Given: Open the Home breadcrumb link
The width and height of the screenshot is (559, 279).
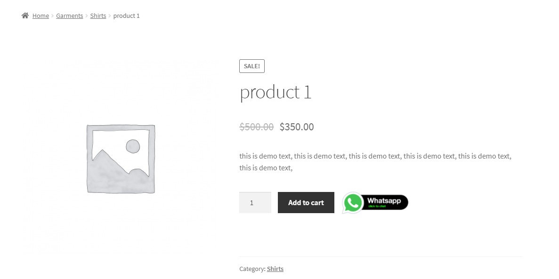Looking at the screenshot, I should (41, 16).
